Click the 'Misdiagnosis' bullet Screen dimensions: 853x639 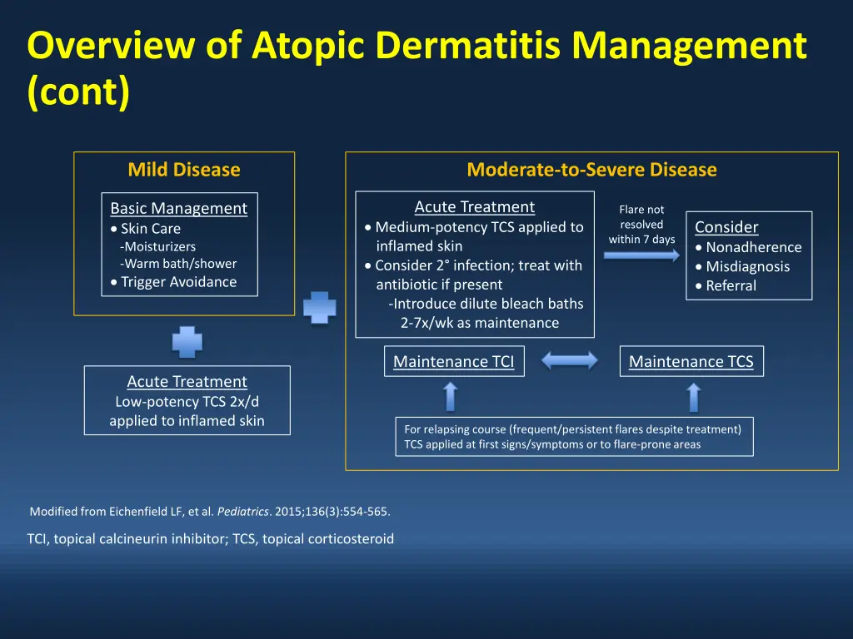point(742,266)
